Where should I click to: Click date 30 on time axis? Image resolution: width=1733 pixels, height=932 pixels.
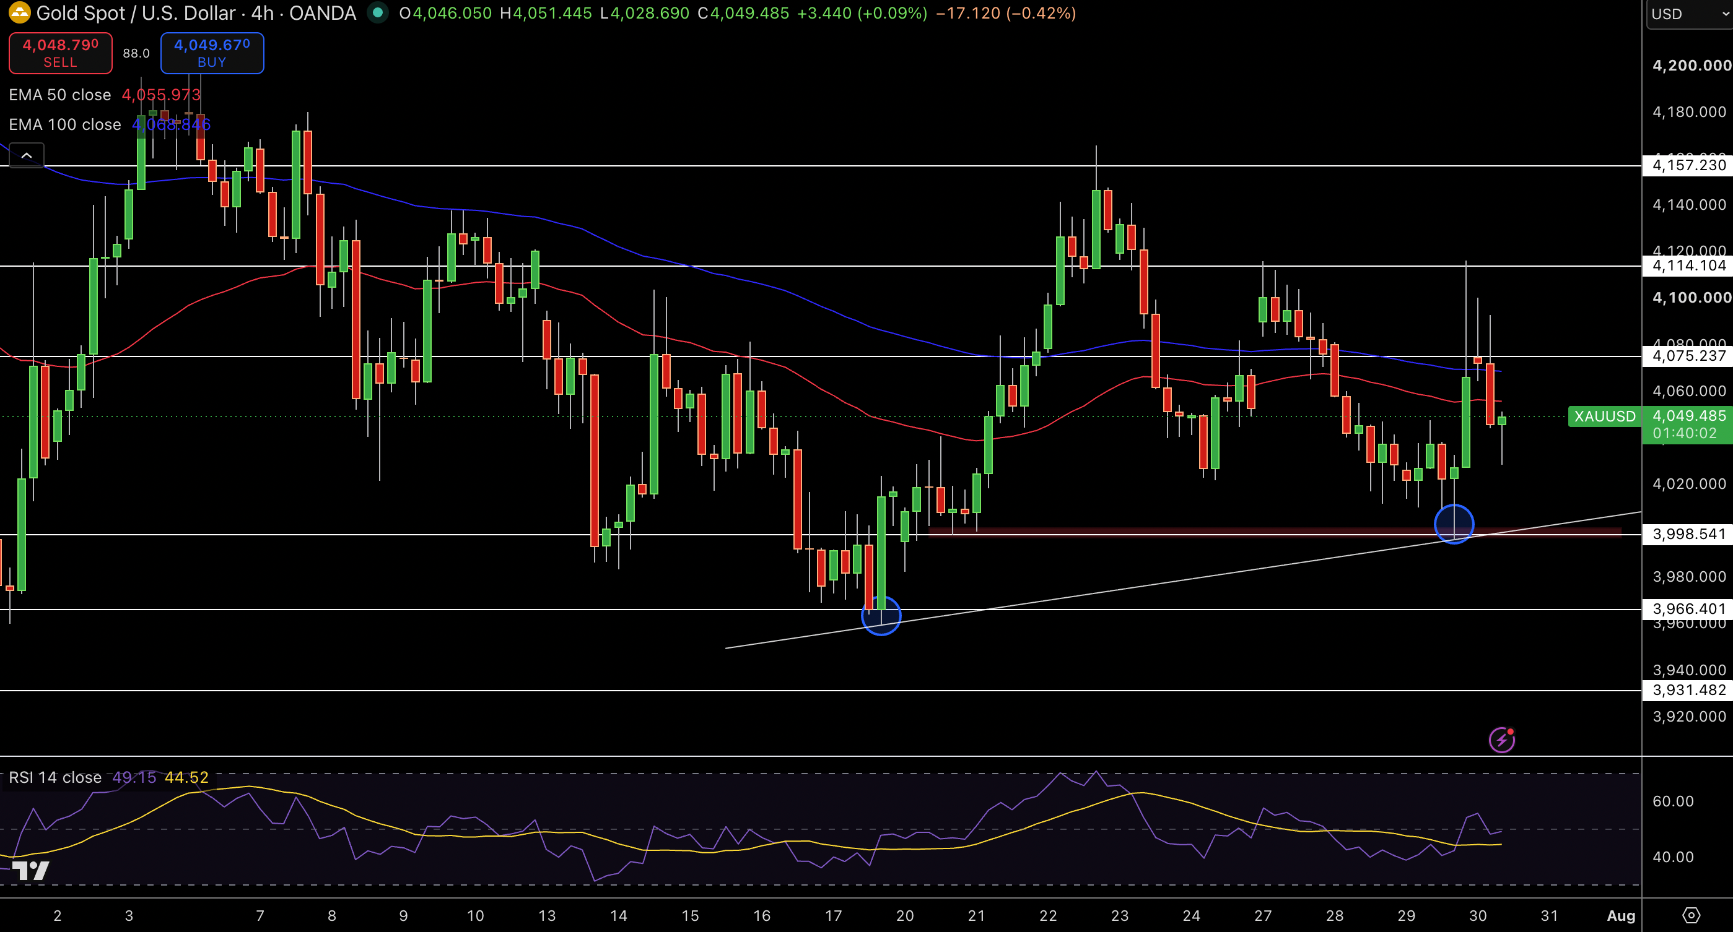coord(1478,915)
